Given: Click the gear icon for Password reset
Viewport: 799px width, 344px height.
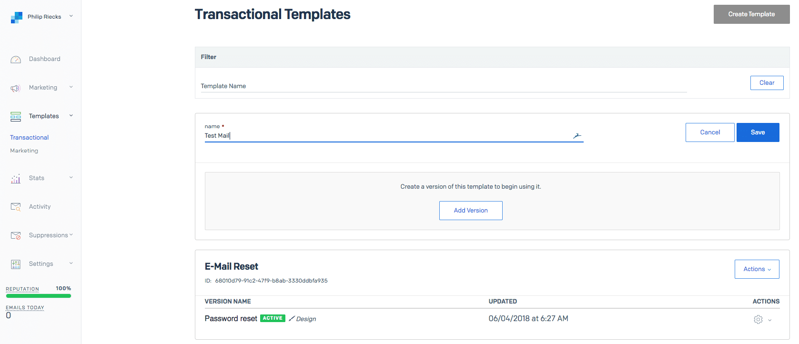Looking at the screenshot, I should click(758, 320).
